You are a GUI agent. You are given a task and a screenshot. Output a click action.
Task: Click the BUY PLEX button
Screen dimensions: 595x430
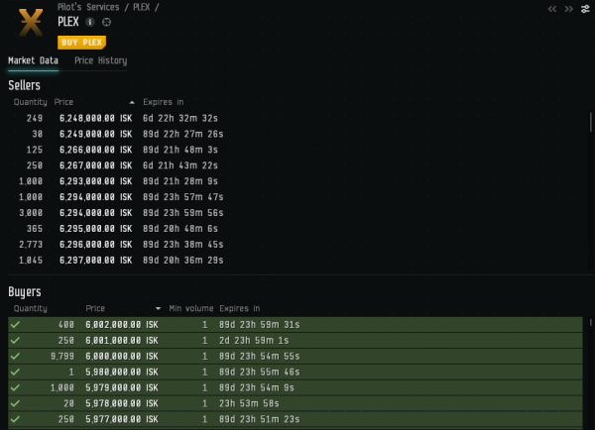(x=81, y=43)
